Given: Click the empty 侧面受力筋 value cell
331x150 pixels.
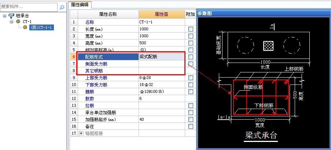Looking at the screenshot, I should click(162, 64).
